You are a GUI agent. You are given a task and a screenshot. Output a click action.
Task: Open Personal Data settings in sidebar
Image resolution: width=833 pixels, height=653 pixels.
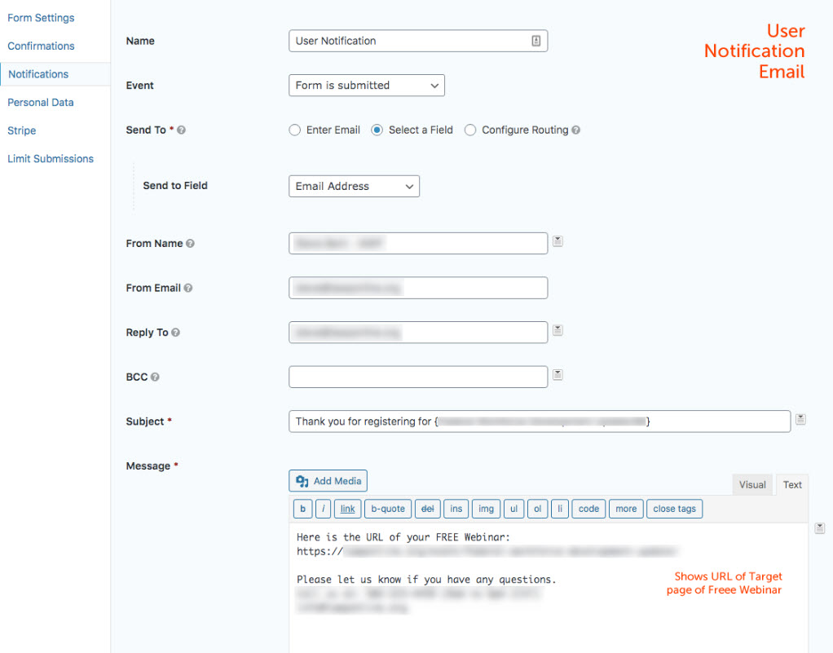tap(41, 103)
